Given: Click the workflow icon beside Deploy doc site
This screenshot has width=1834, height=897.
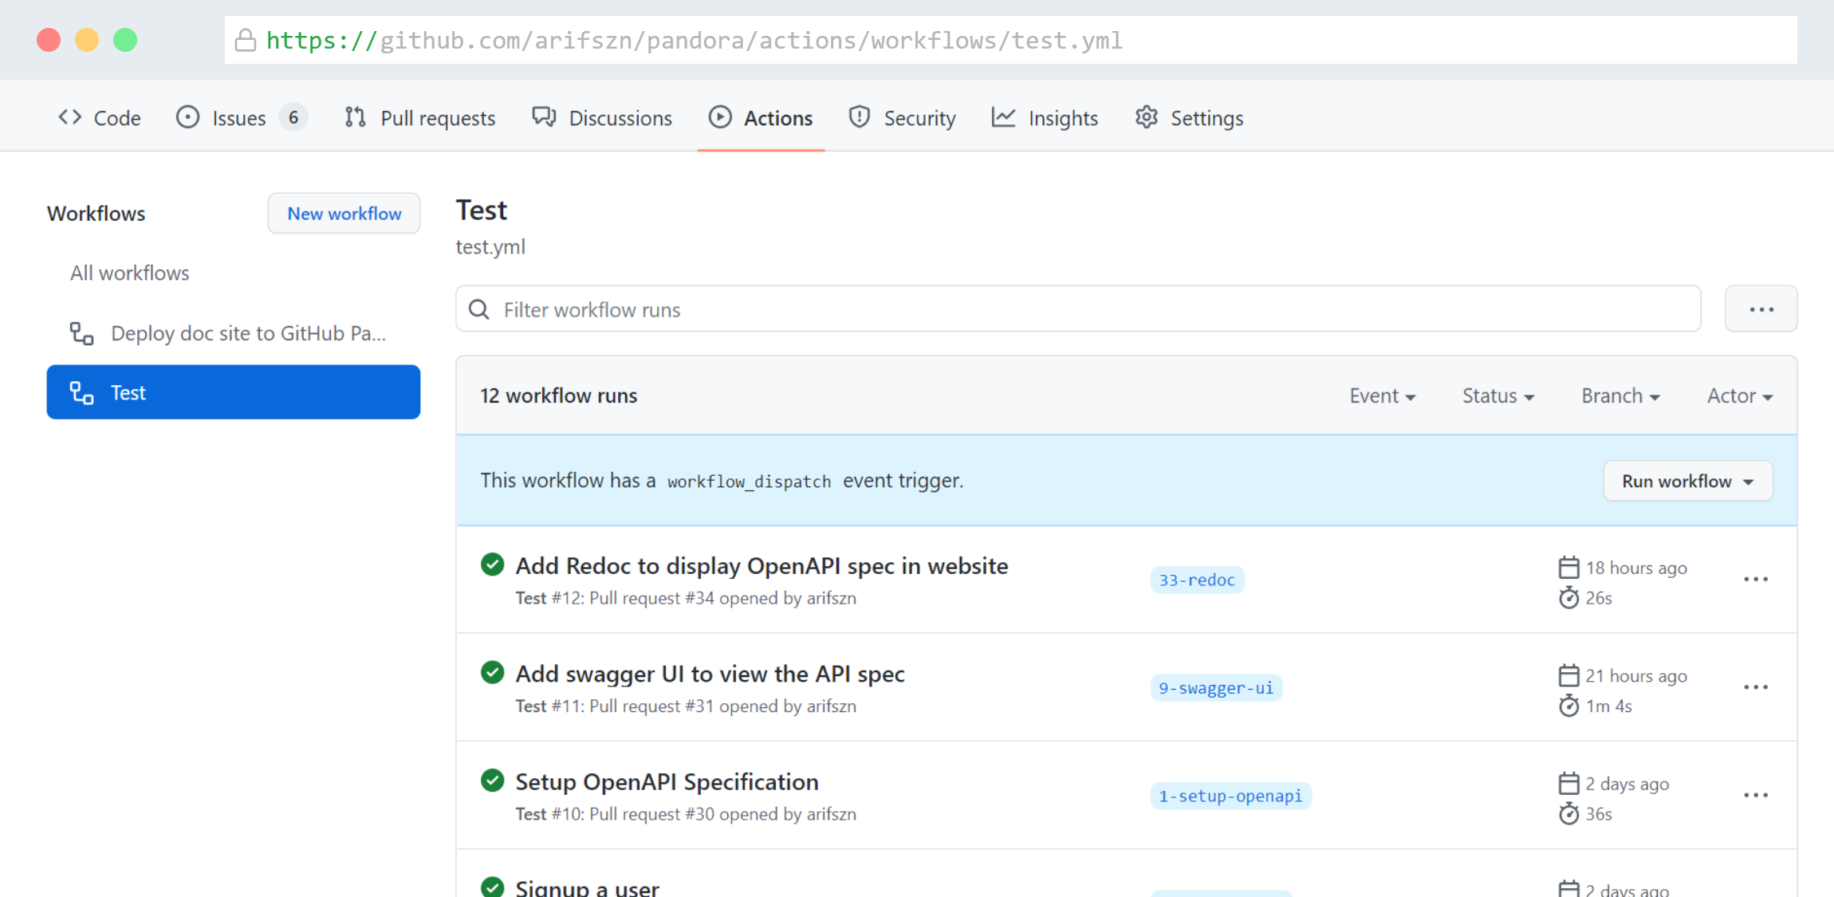Looking at the screenshot, I should pyautogui.click(x=81, y=333).
